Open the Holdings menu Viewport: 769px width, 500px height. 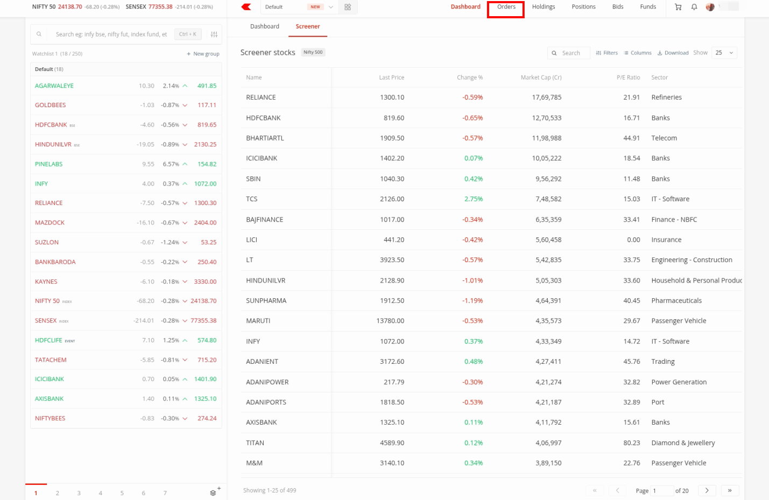pyautogui.click(x=544, y=7)
